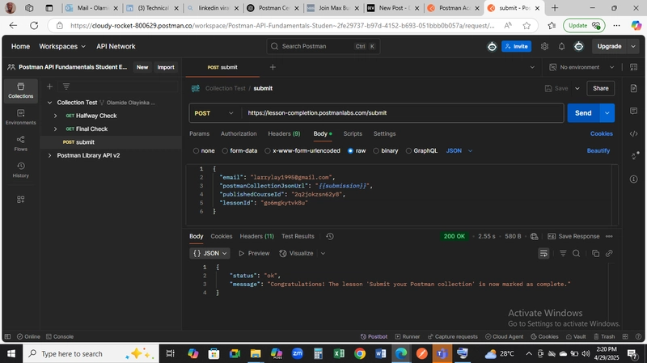Open the No environment selector
This screenshot has height=363, width=647.
click(581, 67)
